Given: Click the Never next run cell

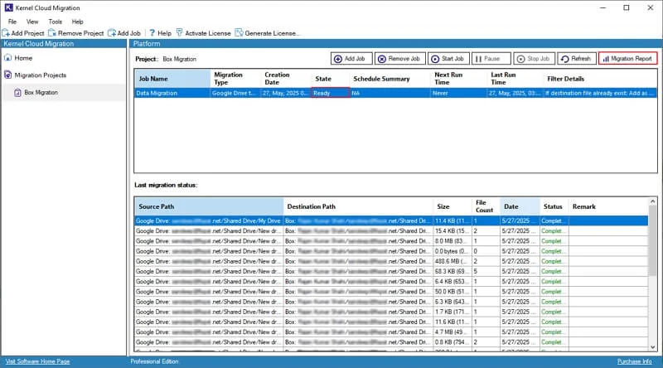Looking at the screenshot, I should pyautogui.click(x=459, y=93).
